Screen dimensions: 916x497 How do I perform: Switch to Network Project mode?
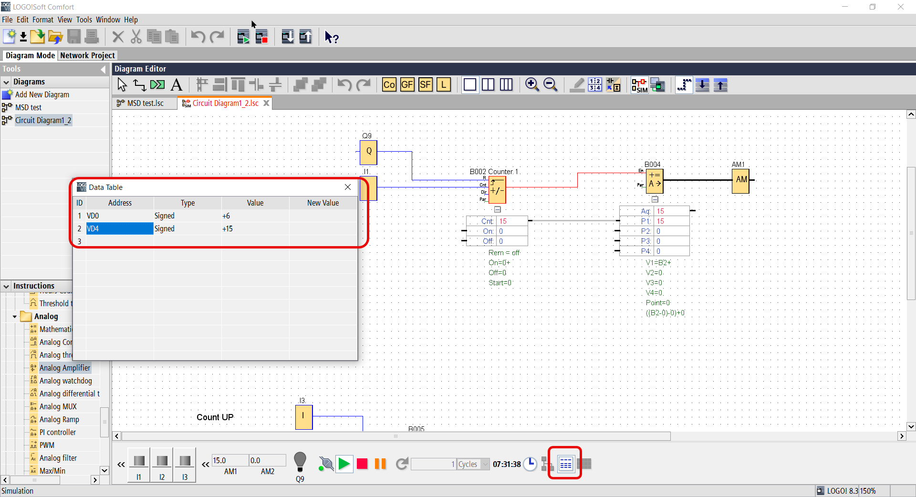pyautogui.click(x=87, y=55)
